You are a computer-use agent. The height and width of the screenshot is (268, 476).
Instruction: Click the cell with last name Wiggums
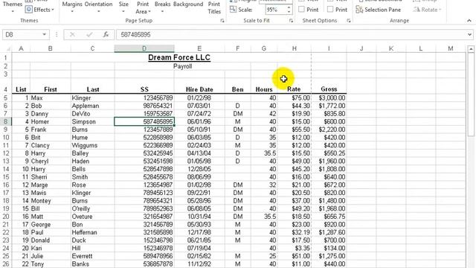pos(92,145)
